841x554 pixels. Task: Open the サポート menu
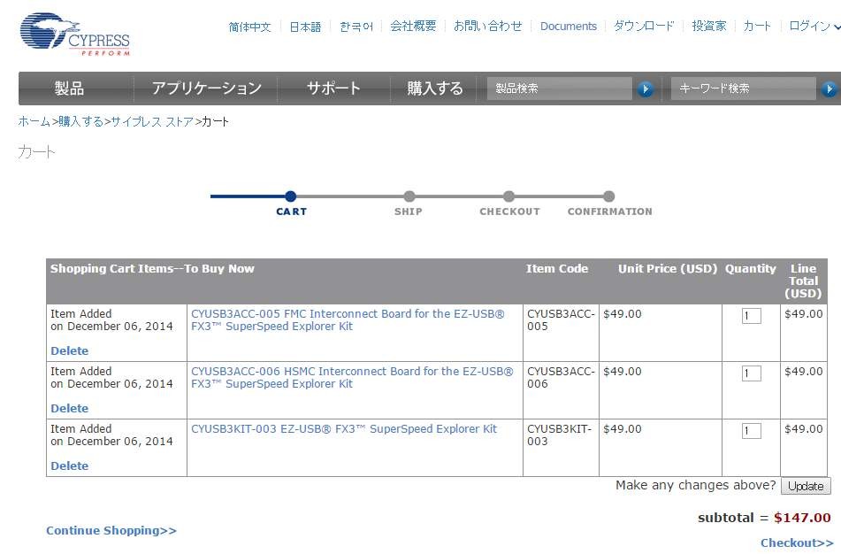click(x=333, y=88)
